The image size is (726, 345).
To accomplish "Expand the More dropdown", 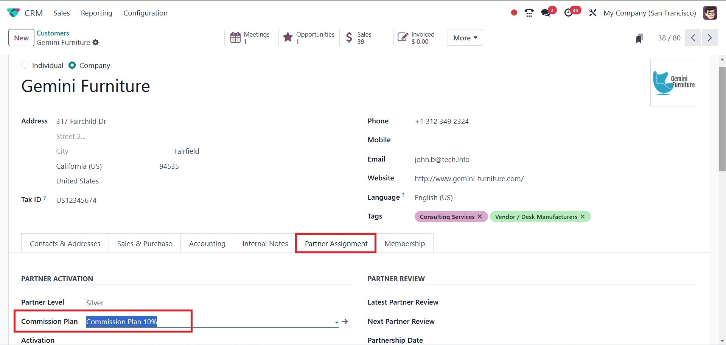I will tap(465, 38).
